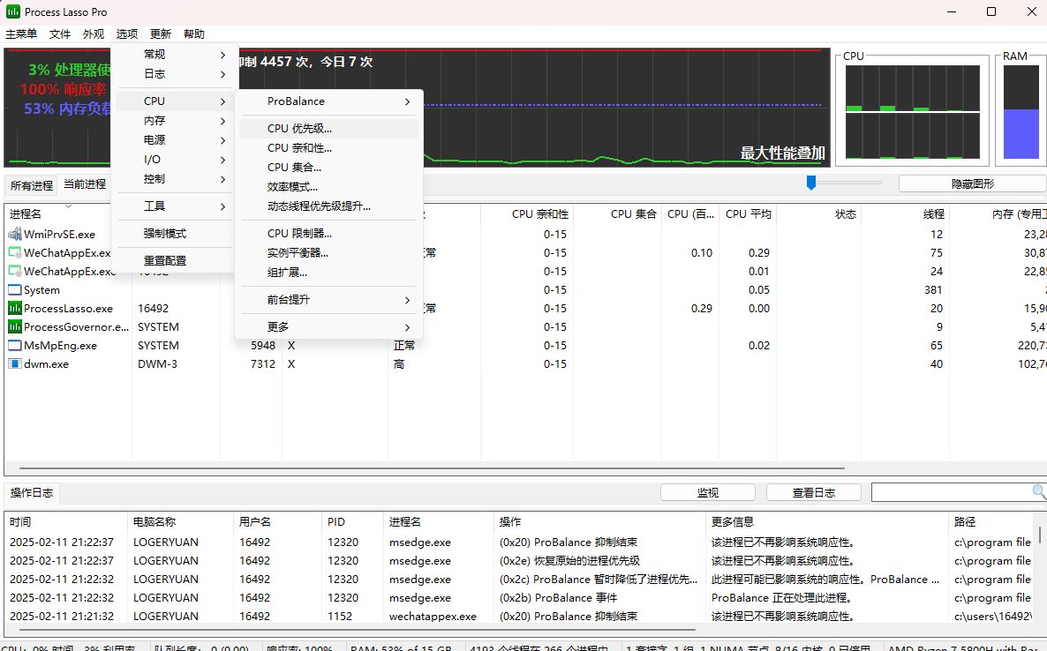
Task: Sort by CPU 亲和性 column header
Action: 528,214
